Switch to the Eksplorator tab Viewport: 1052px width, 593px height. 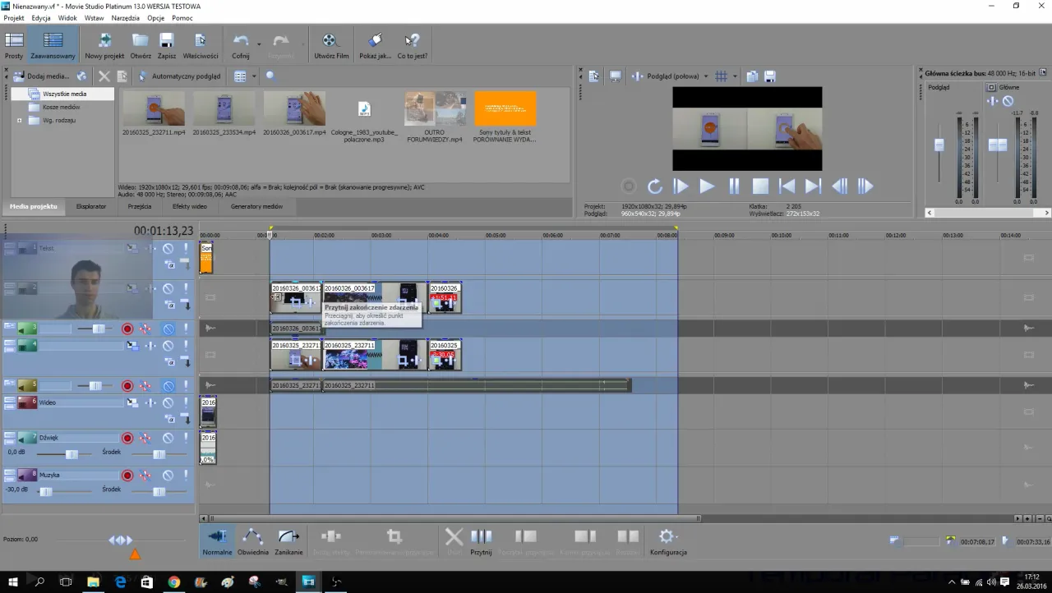click(90, 207)
